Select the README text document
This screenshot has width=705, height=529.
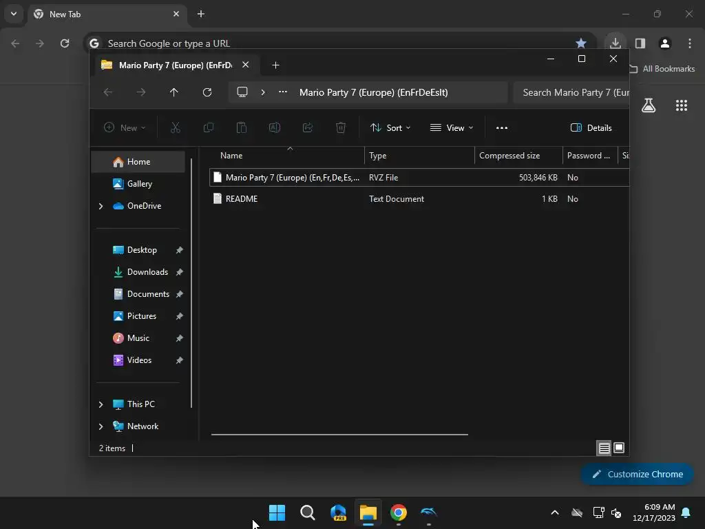(x=419, y=199)
